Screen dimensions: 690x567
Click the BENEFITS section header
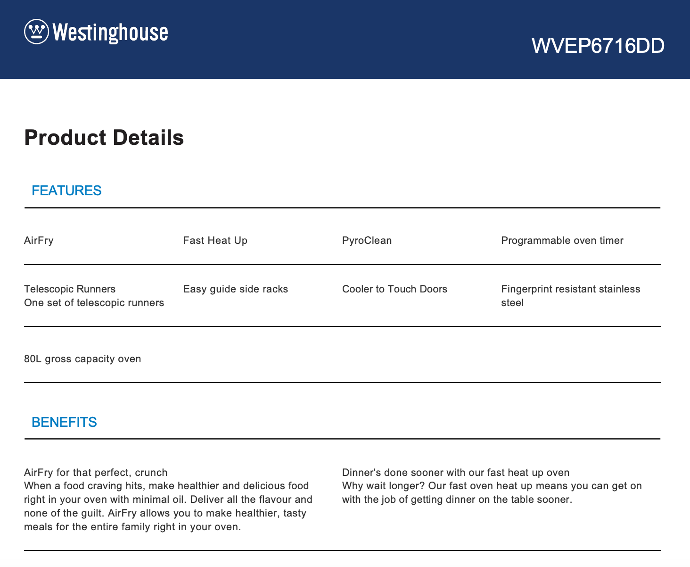[64, 422]
